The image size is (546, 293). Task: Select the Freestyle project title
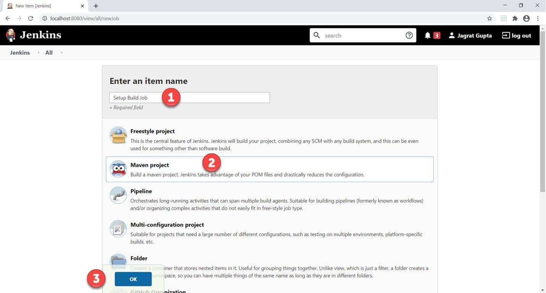152,131
